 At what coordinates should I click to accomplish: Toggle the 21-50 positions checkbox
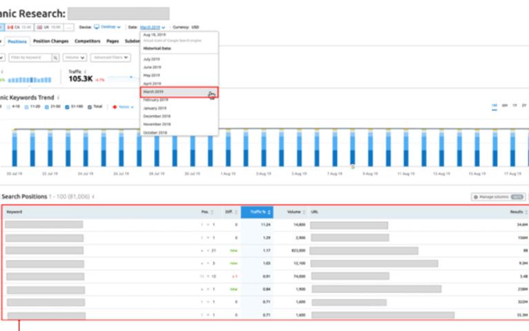click(48, 107)
